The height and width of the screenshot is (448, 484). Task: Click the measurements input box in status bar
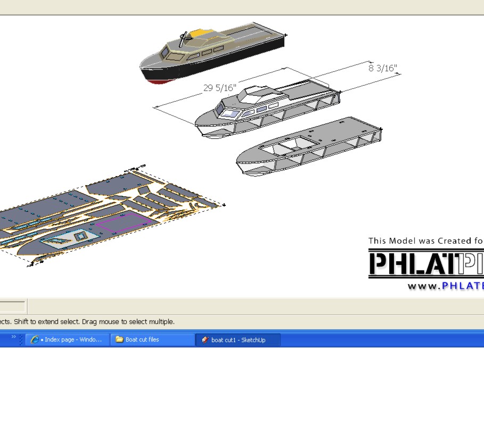tap(12, 306)
